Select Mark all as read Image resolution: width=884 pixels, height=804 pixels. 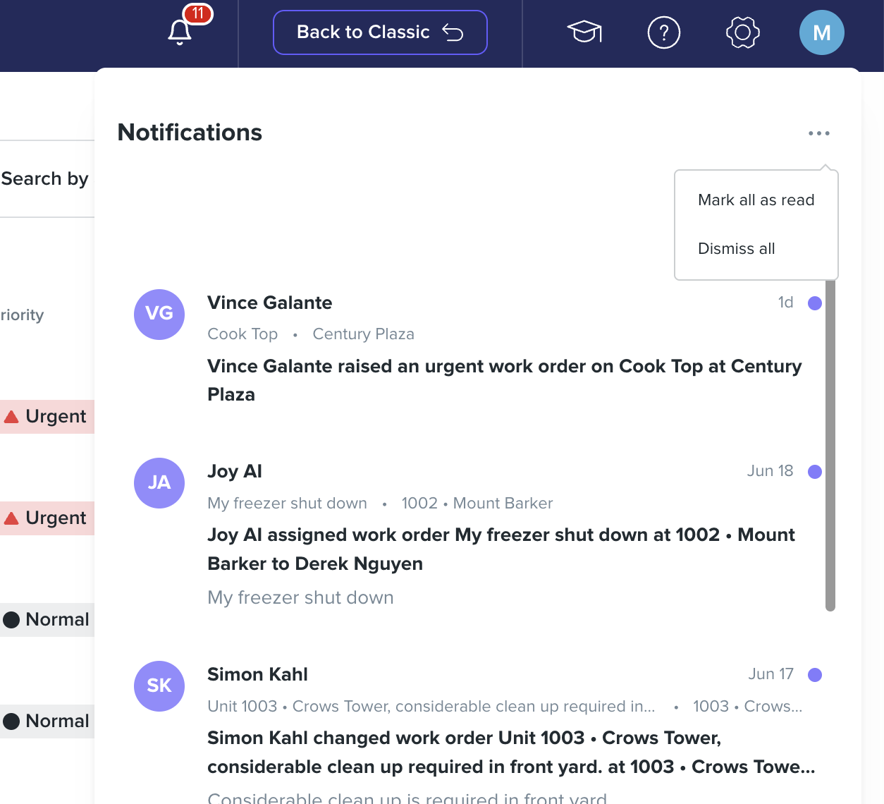756,200
